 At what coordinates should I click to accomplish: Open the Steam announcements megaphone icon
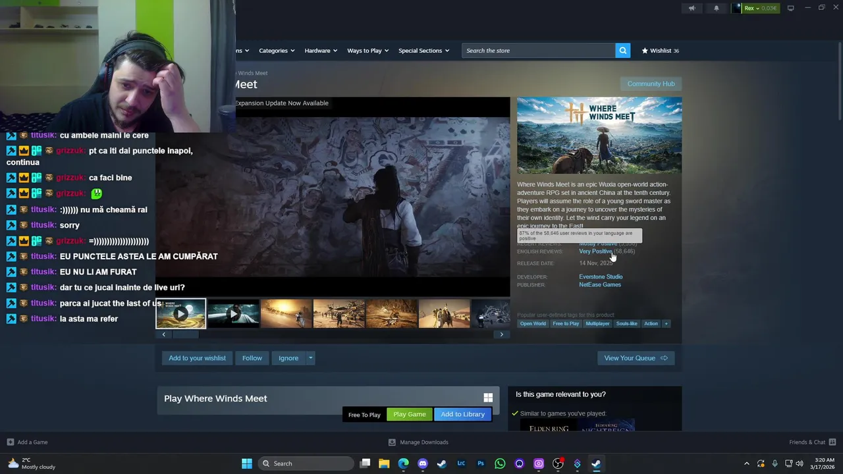coord(692,9)
